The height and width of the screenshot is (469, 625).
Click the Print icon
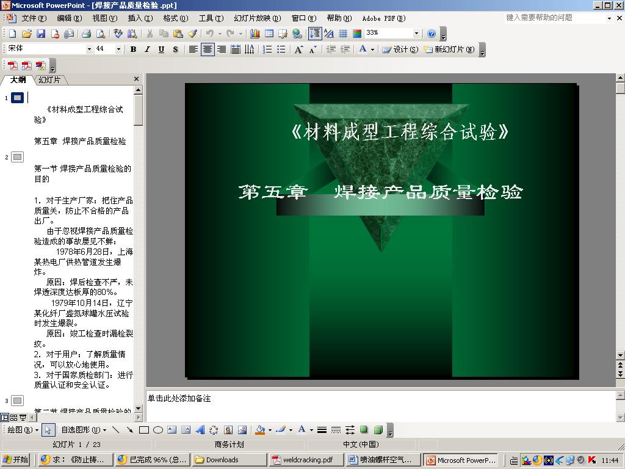[87, 34]
